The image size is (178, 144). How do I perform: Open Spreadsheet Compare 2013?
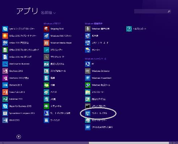(19, 113)
